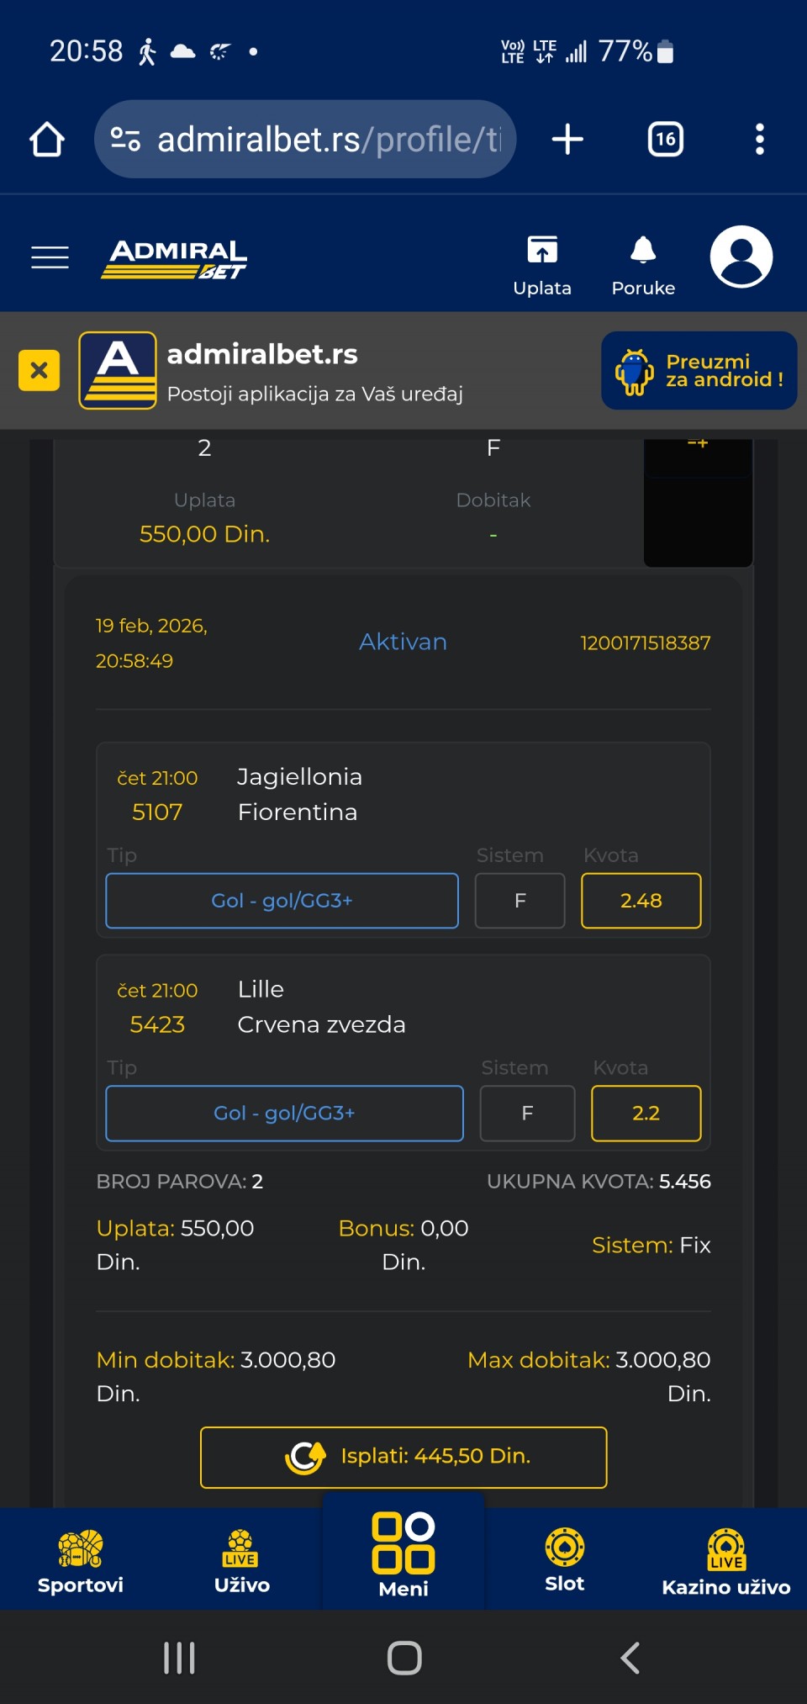Tap the Admiral Bet logo
807x1704 pixels.
point(174,258)
